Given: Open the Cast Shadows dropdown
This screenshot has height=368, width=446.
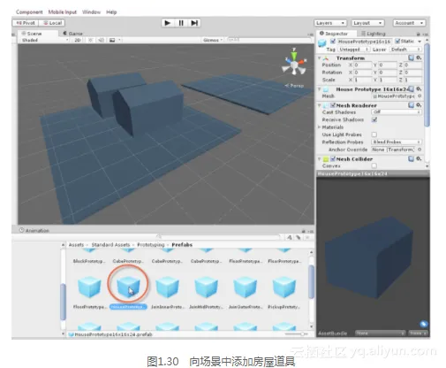Looking at the screenshot, I should tap(397, 112).
